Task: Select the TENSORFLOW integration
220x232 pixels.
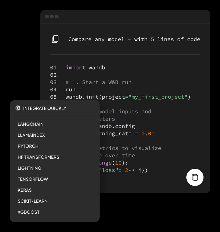Action: pos(33,179)
